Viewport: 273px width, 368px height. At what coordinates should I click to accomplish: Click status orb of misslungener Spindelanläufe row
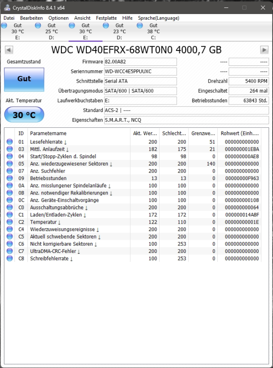click(x=10, y=185)
